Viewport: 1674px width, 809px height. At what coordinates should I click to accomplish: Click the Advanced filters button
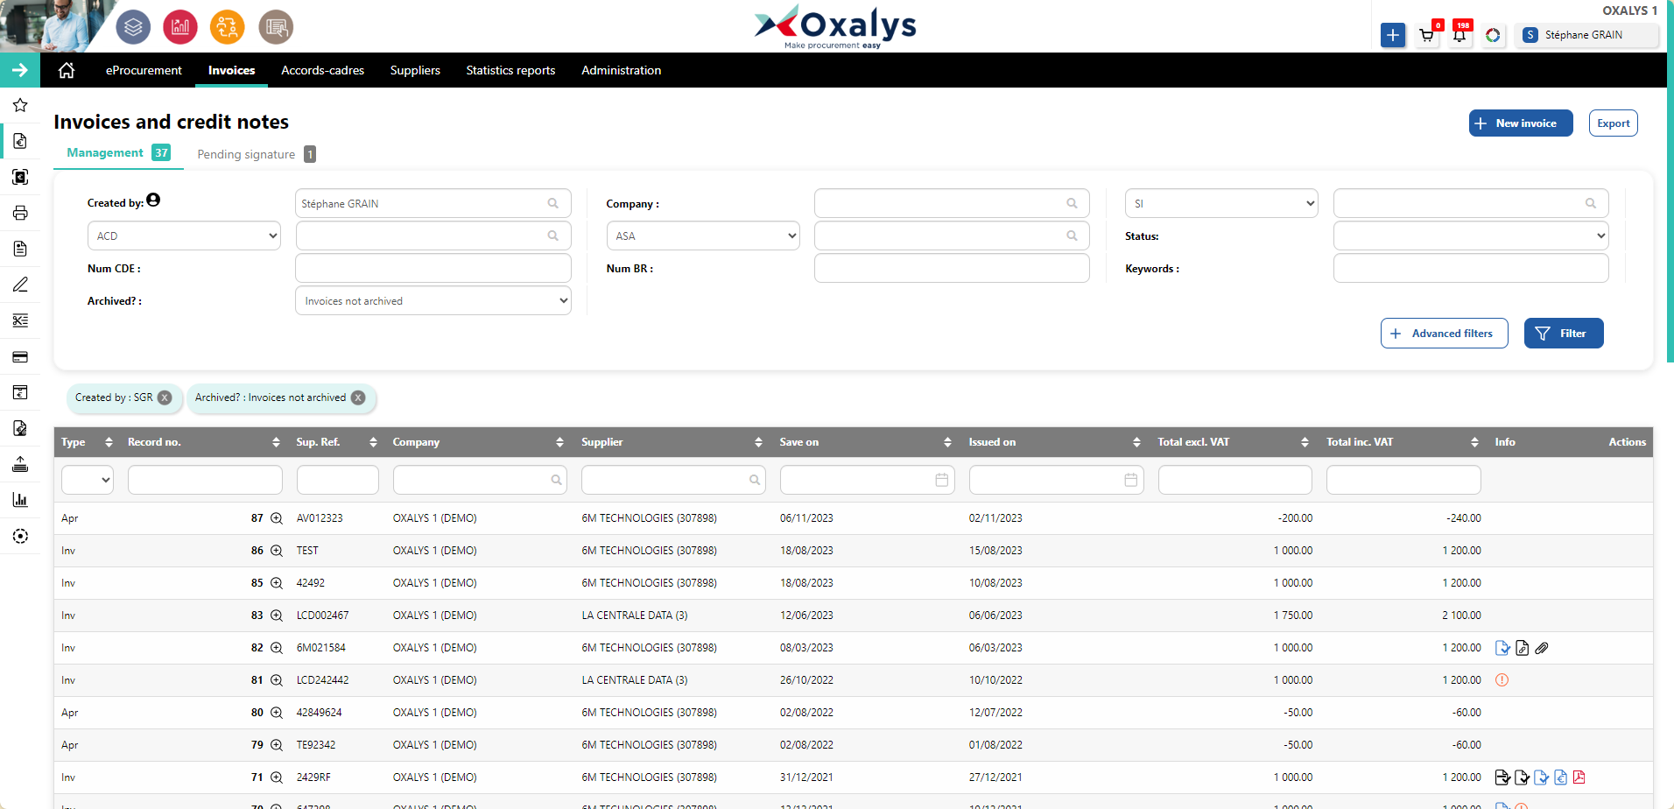pyautogui.click(x=1444, y=334)
